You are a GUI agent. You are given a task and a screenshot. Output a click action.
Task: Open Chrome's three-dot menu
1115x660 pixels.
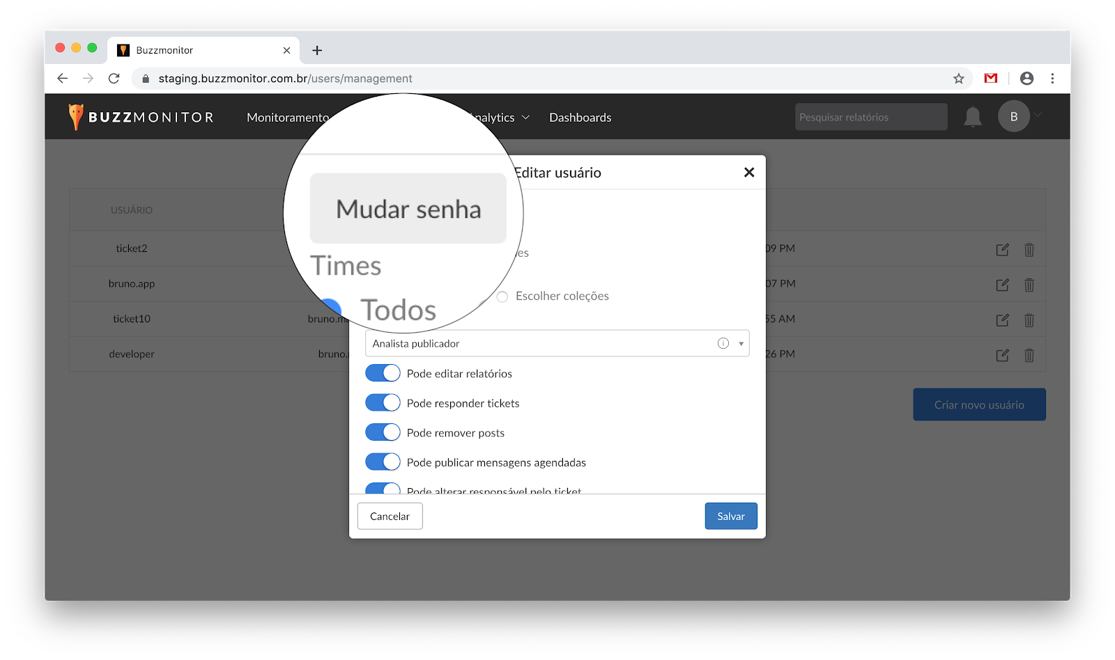[1052, 79]
